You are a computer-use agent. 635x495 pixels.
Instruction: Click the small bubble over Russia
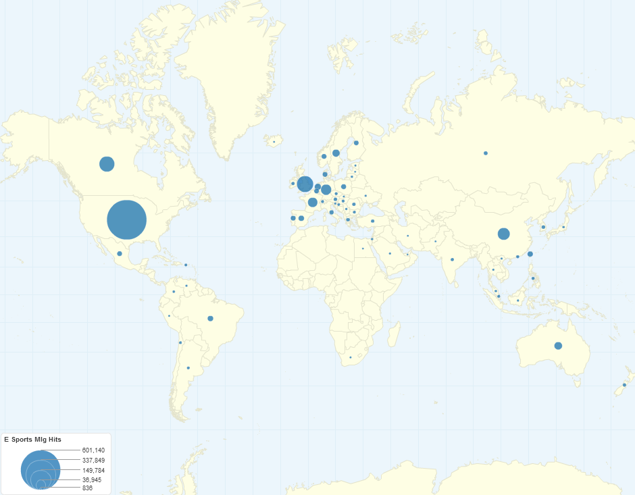tap(486, 153)
